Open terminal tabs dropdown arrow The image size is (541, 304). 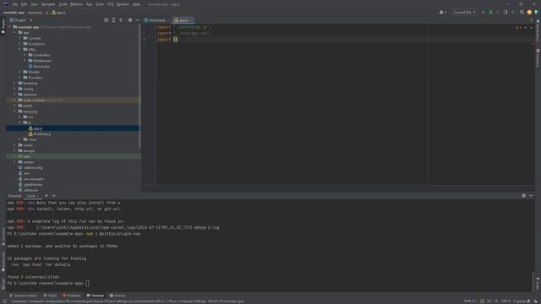tap(54, 196)
